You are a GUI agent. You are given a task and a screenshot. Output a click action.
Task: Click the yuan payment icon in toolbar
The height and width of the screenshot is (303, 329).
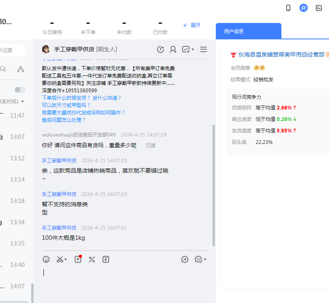106,259
